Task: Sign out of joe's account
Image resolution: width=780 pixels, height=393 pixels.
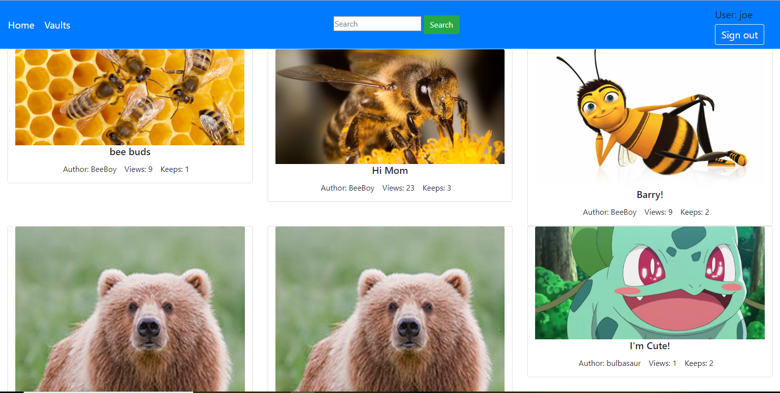Action: tap(740, 35)
